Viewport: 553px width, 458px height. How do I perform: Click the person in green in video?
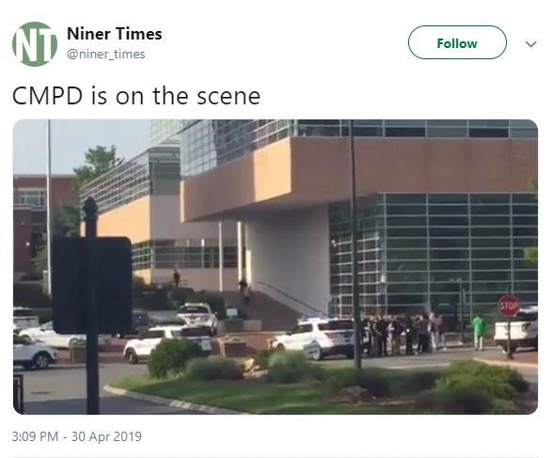click(x=478, y=331)
